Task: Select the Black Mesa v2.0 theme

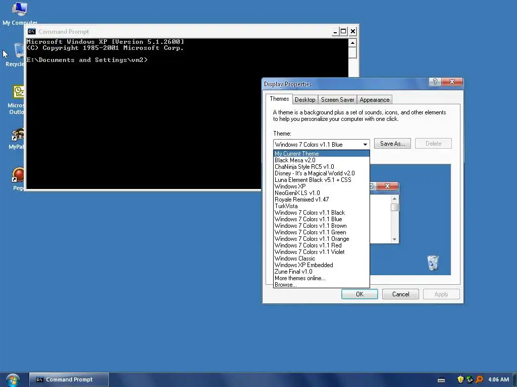Action: click(322, 160)
